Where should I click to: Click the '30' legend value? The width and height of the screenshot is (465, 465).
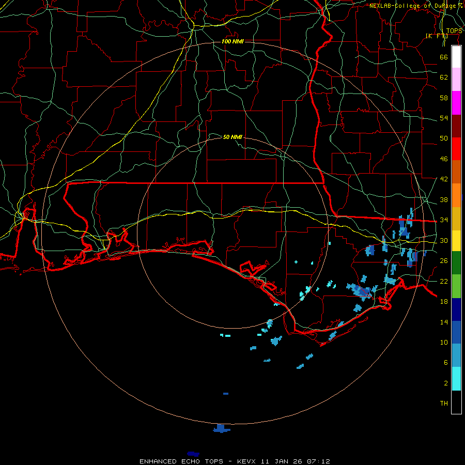pos(444,240)
